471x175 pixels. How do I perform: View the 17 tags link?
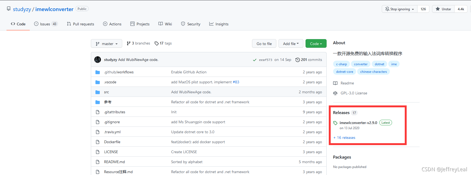pos(163,43)
